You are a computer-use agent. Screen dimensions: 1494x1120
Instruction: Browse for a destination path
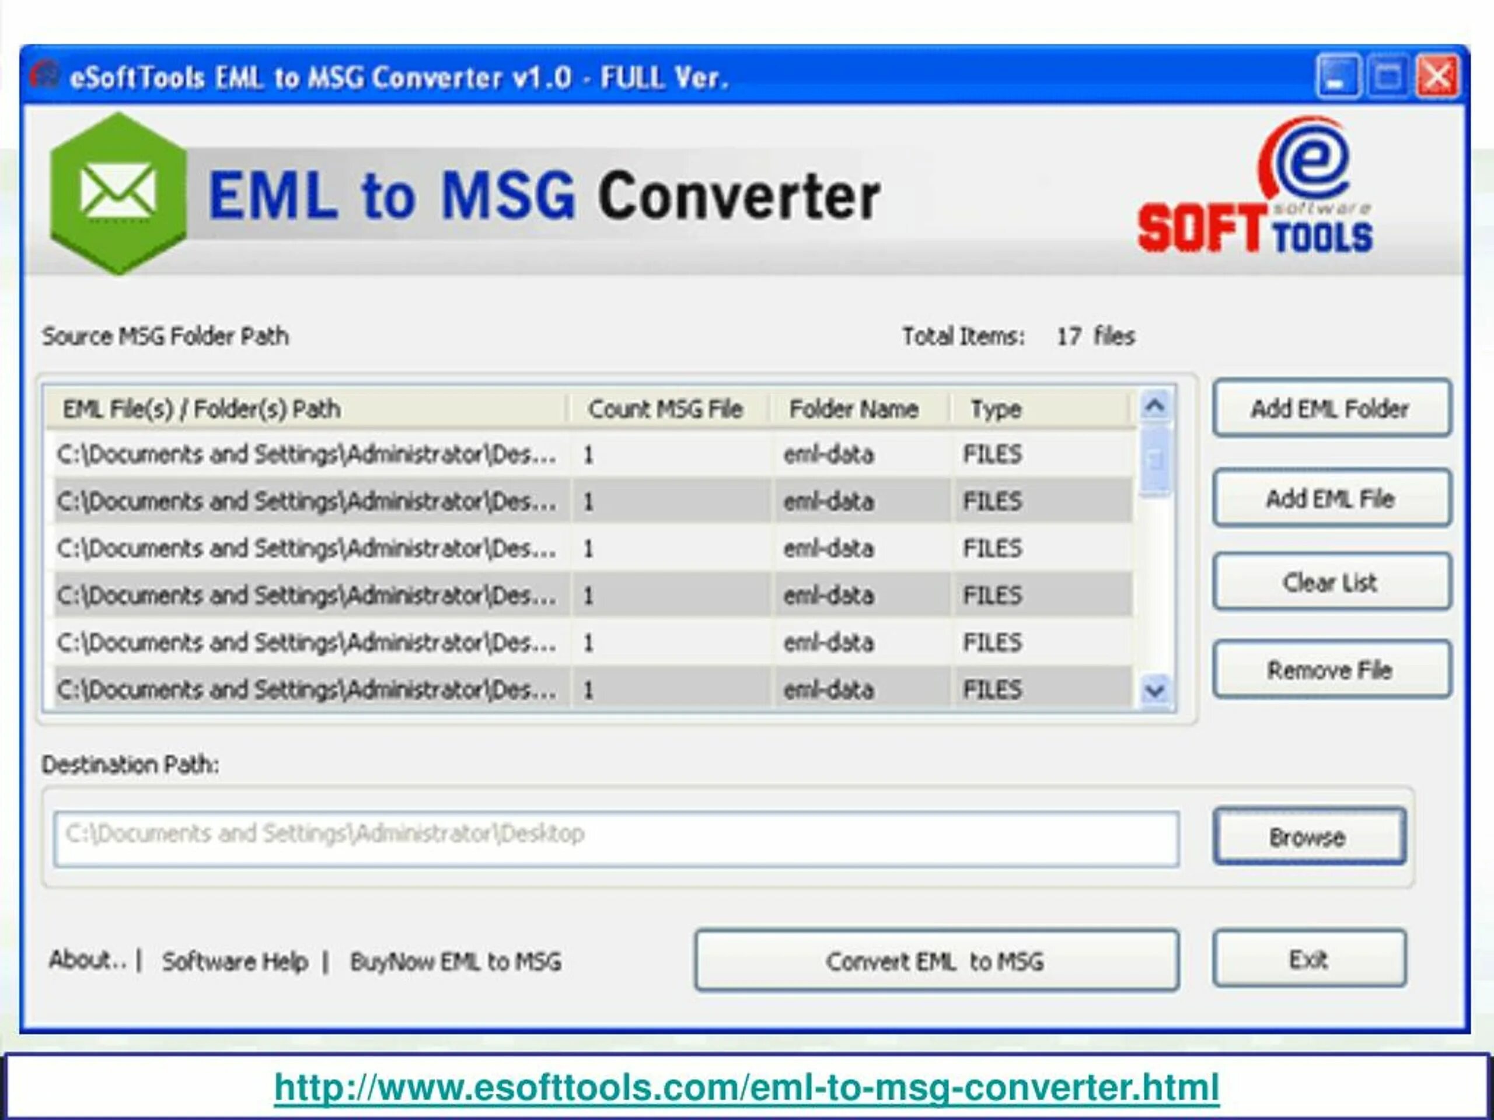[1309, 836]
